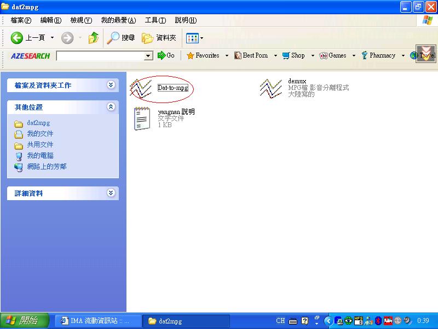
Task: Collapse the 其他位置 panel
Action: coord(111,107)
